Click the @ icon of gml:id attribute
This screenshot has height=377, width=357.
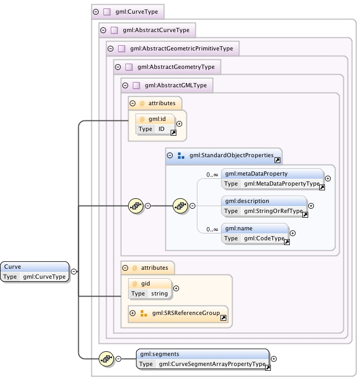point(142,119)
